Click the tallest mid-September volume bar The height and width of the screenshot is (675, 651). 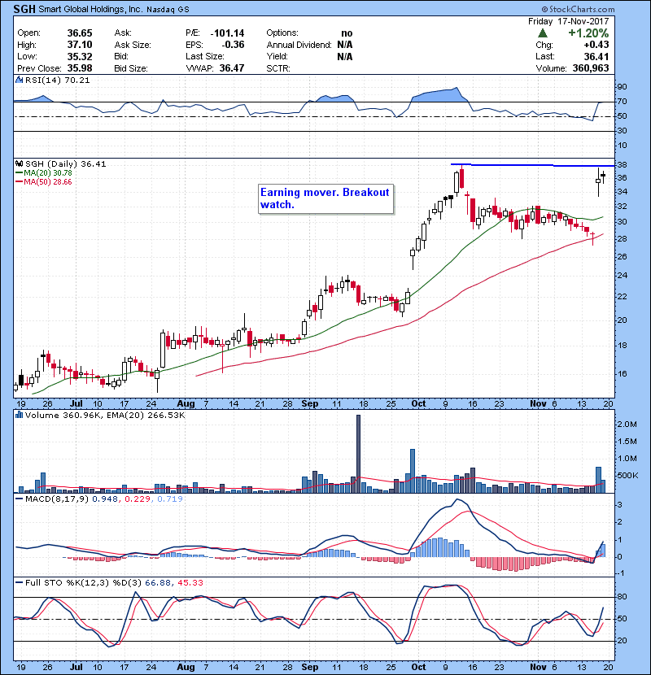click(x=359, y=454)
